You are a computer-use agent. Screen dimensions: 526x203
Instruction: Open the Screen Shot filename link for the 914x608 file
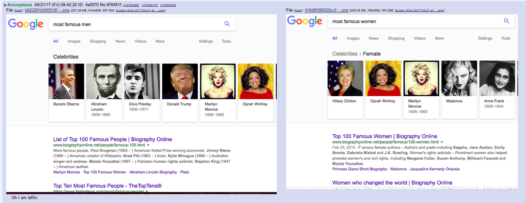140,11
